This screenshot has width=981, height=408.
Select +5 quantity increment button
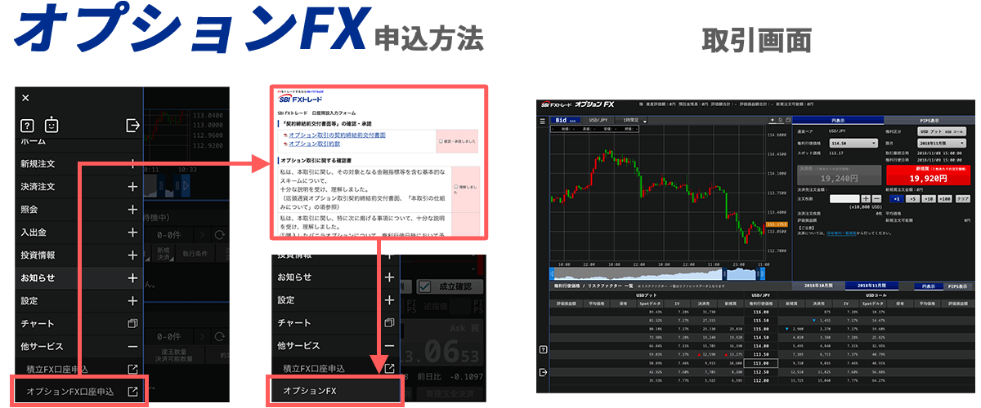coord(913,198)
